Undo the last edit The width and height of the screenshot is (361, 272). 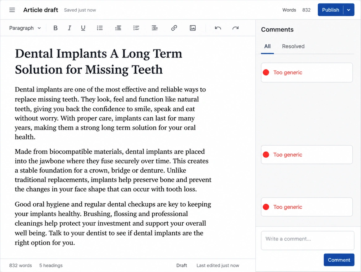pos(218,28)
